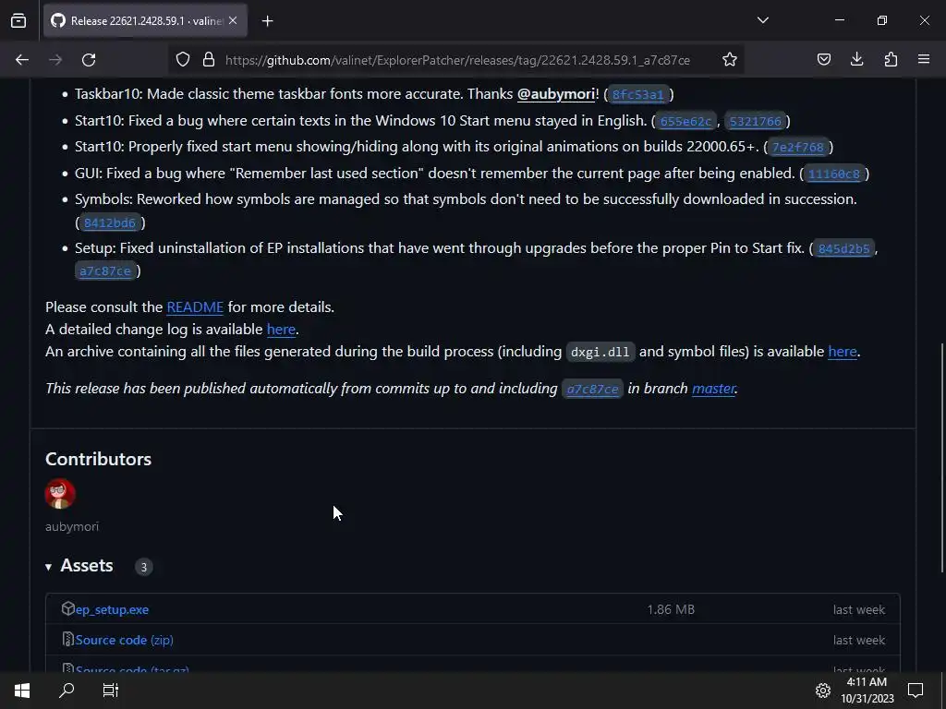This screenshot has width=946, height=709.
Task: Download Source code (zip)
Action: 125,640
